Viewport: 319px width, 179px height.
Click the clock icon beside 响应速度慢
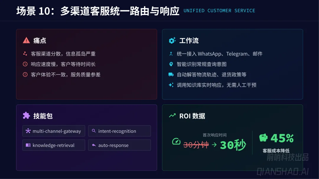tap(25, 64)
